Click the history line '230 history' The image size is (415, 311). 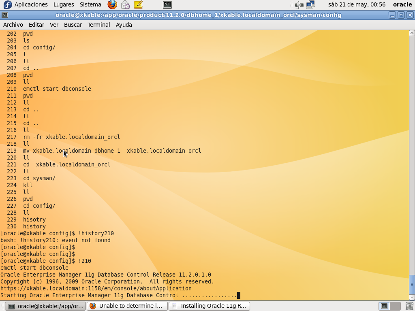coord(26,226)
